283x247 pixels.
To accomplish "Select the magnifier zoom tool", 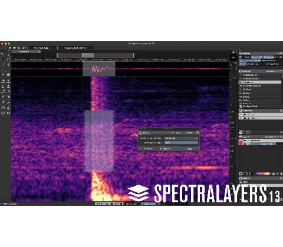I will tap(8, 108).
